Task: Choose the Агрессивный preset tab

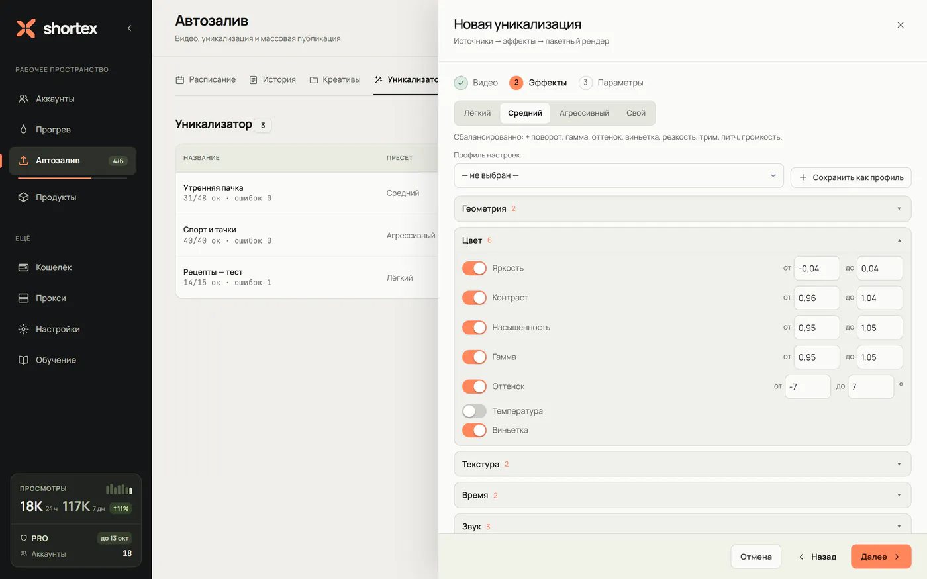Action: click(584, 113)
